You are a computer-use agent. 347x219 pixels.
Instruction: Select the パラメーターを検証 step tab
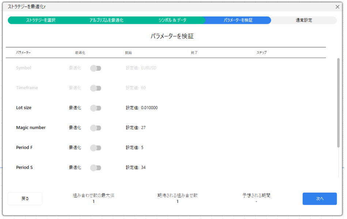click(x=238, y=20)
